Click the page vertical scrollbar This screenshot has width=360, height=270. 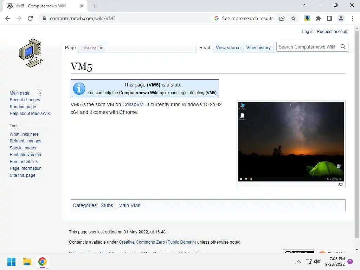(x=357, y=135)
